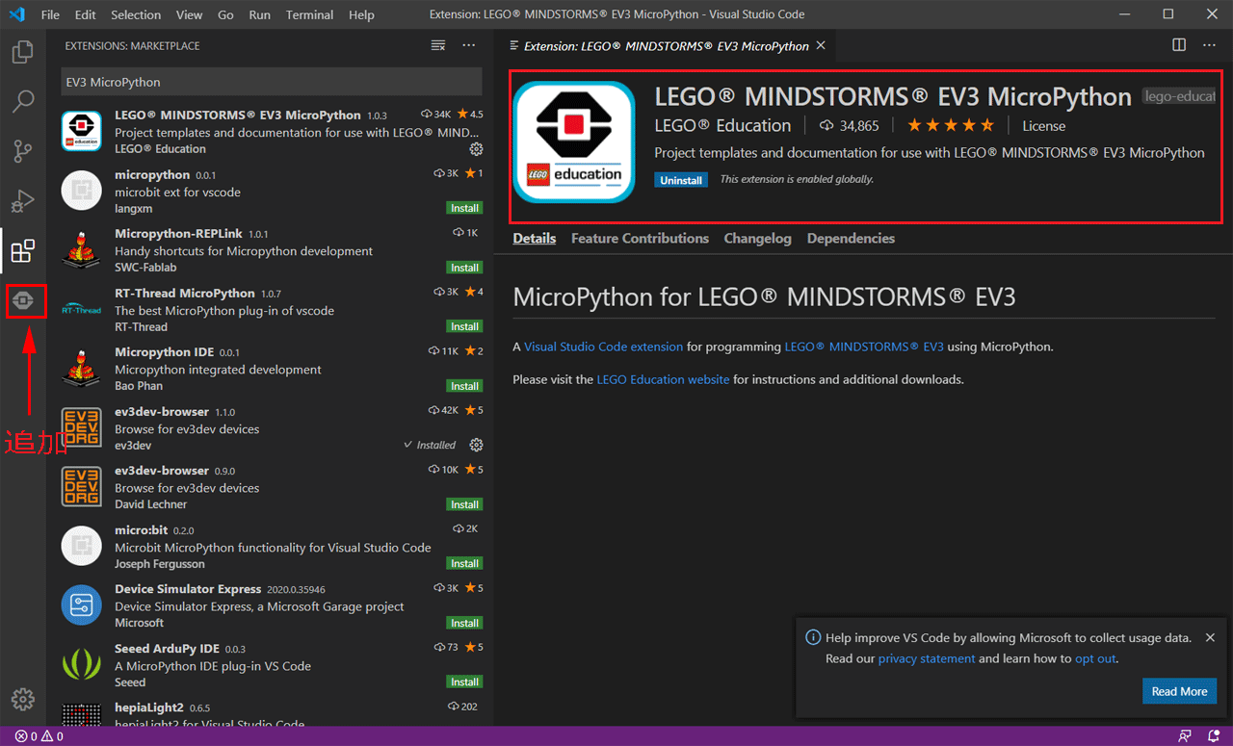Install the micropython extension by langxm
The height and width of the screenshot is (746, 1233).
coord(465,208)
